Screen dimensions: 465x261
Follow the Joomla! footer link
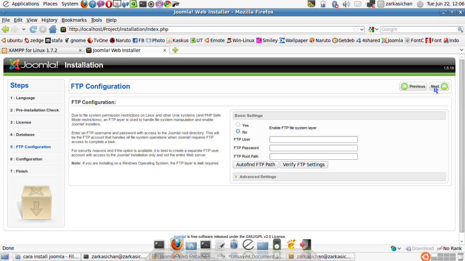[180, 236]
